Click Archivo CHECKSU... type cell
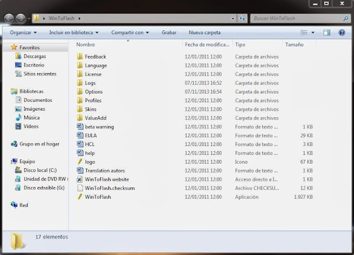354x255 pixels. 257,188
